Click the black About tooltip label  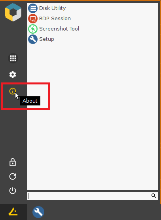click(x=30, y=101)
